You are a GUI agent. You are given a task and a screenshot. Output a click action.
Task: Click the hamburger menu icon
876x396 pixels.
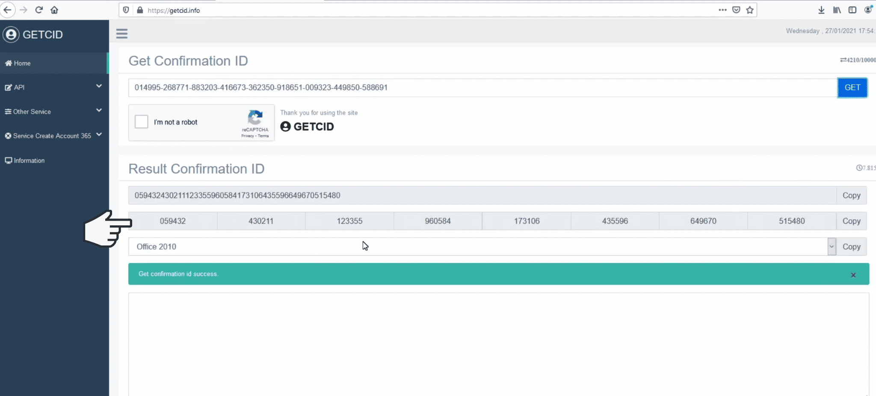point(122,34)
